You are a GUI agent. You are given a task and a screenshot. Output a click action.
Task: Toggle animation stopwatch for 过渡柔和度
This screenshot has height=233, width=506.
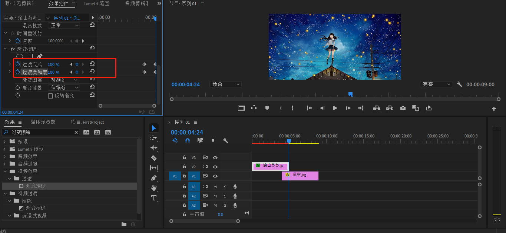click(x=17, y=72)
